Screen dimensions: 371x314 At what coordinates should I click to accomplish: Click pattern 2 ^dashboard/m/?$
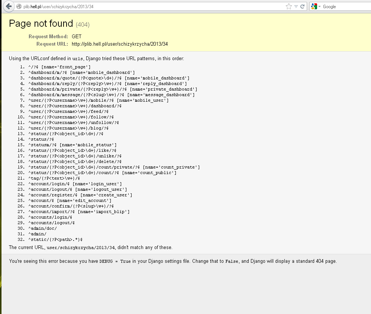[81, 72]
